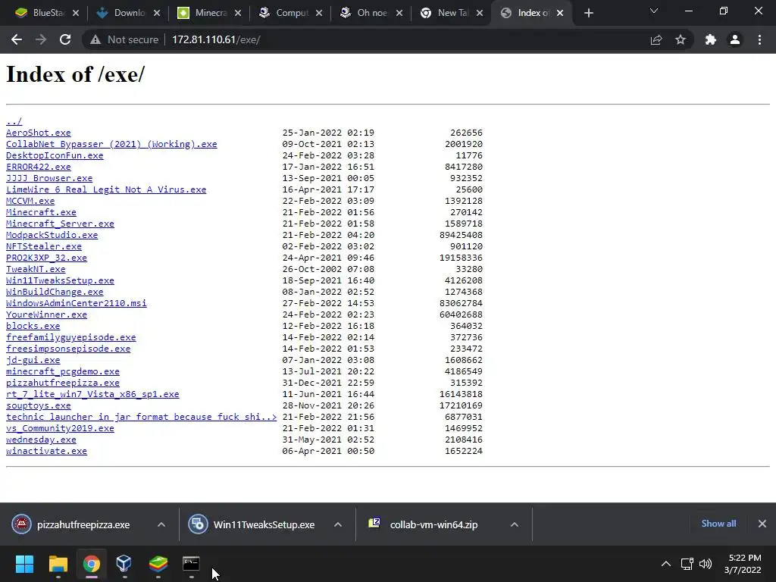Click the ModpackStudio.exe link
The image size is (776, 582).
[52, 235]
